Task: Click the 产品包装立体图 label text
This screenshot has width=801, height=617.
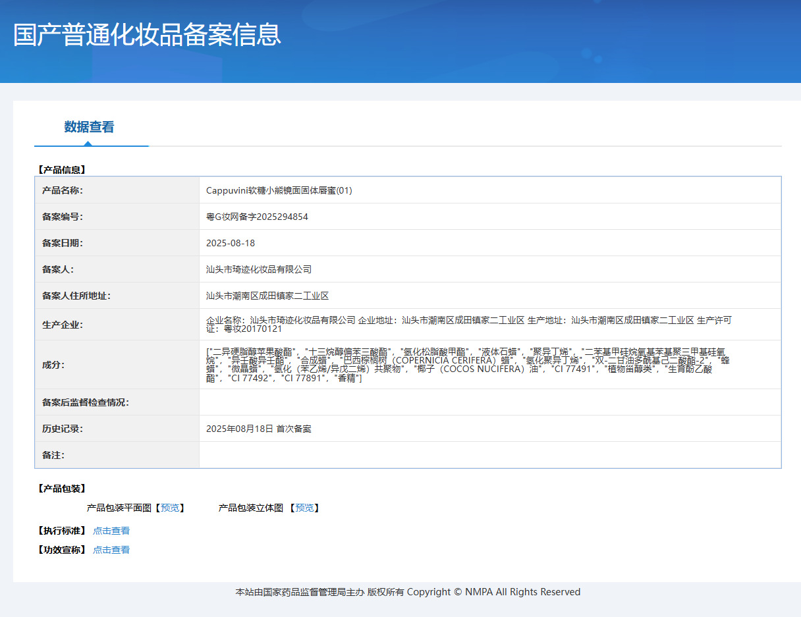Action: tap(251, 508)
